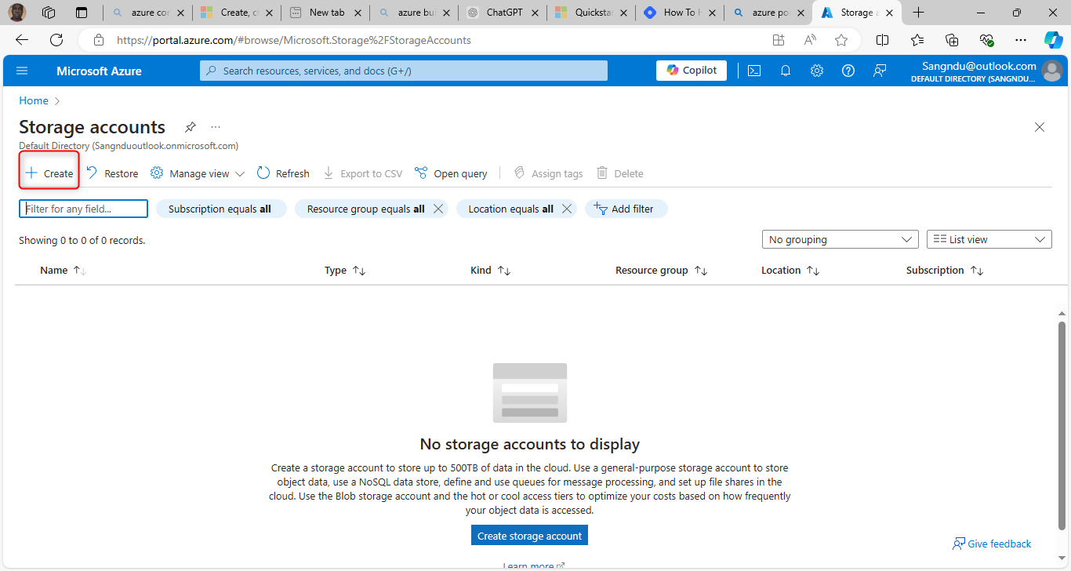Open the browser favorites list
1071x571 pixels.
tap(917, 40)
